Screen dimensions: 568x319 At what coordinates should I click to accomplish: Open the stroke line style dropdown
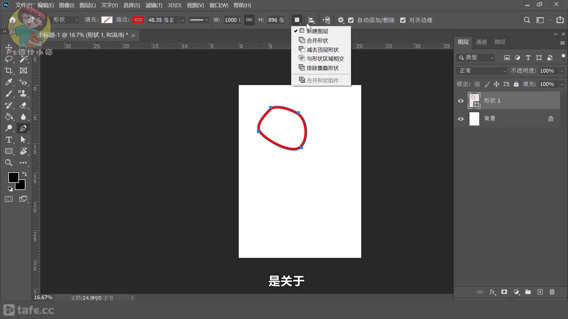199,20
